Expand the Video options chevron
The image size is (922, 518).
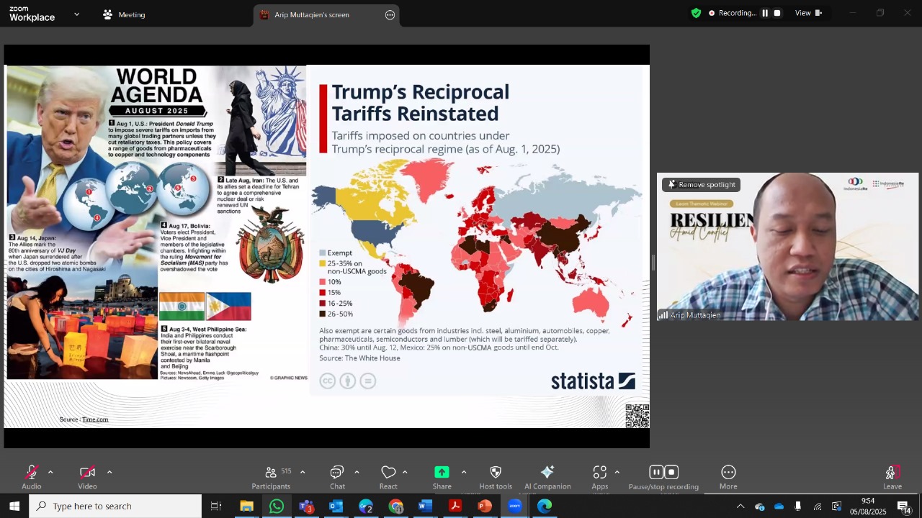109,472
